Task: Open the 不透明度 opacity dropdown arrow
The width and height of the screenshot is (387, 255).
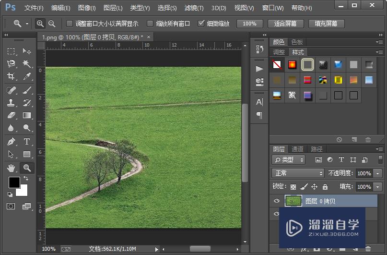Action: click(378, 173)
